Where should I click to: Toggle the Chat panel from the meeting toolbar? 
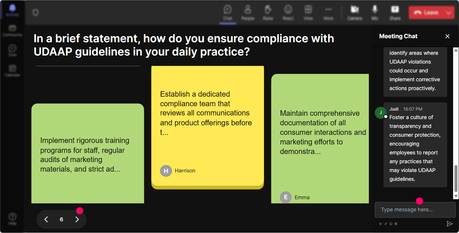(x=228, y=13)
